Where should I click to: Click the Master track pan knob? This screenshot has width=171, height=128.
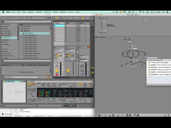(82, 67)
